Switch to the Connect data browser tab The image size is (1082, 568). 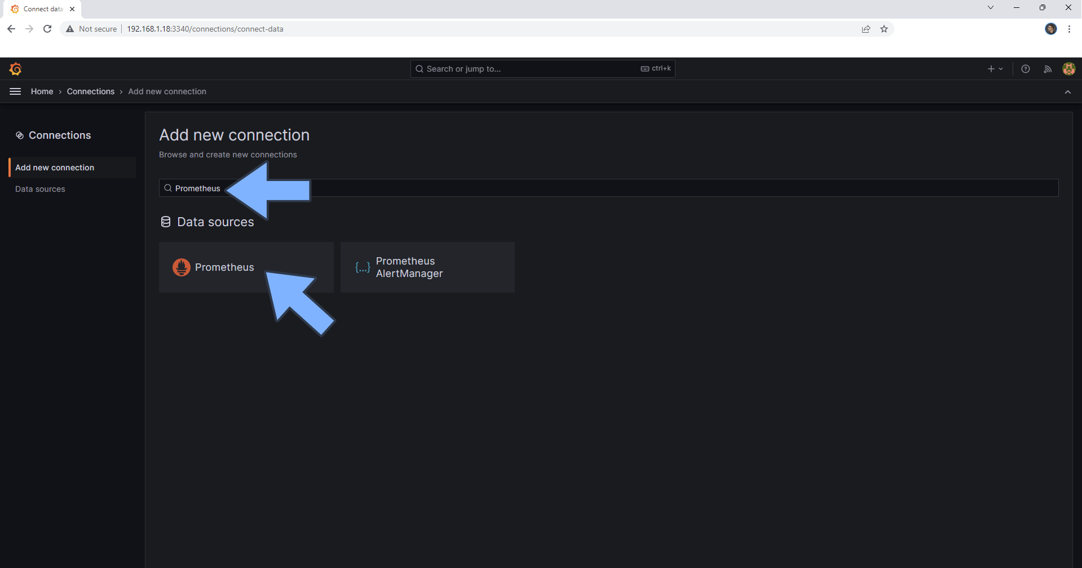point(39,8)
